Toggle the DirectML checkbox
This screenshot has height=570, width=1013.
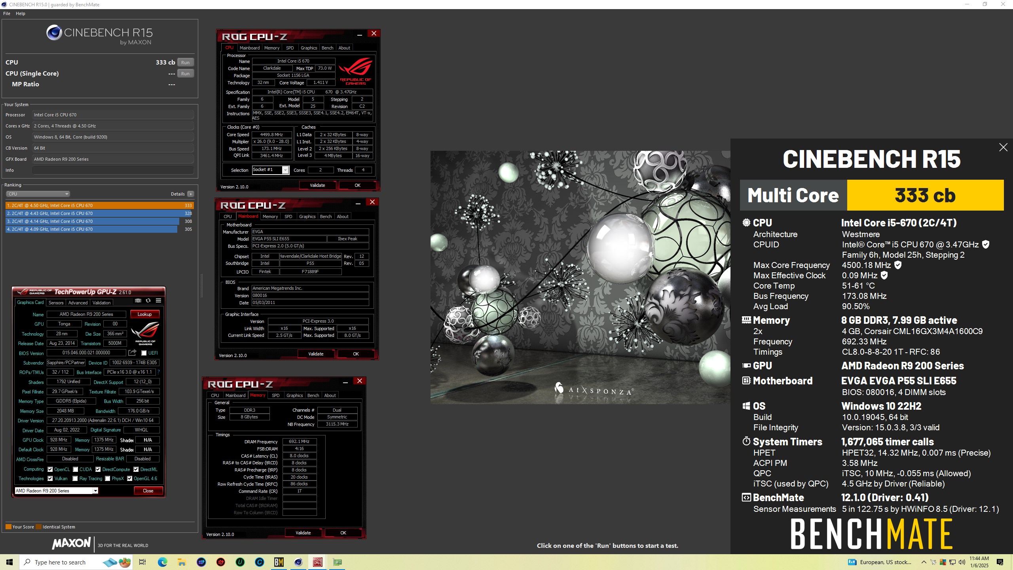click(136, 469)
